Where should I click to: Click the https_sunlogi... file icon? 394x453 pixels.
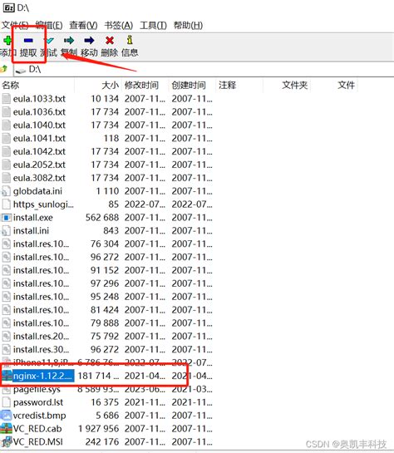6,204
